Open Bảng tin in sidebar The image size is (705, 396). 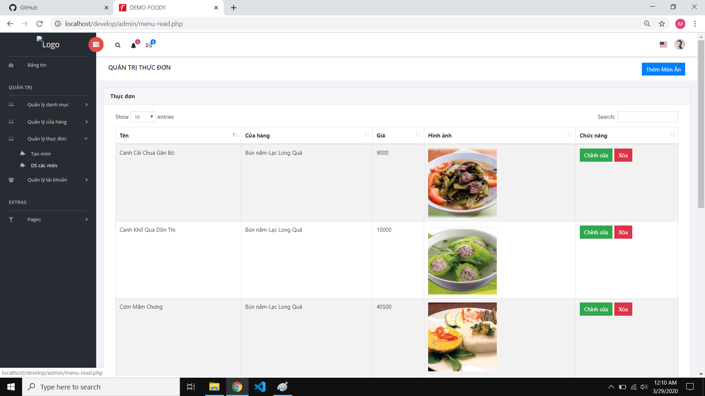click(37, 65)
